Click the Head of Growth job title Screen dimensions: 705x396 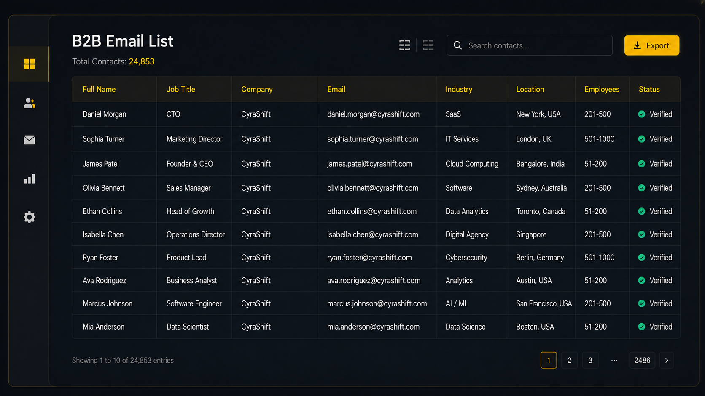click(x=190, y=211)
